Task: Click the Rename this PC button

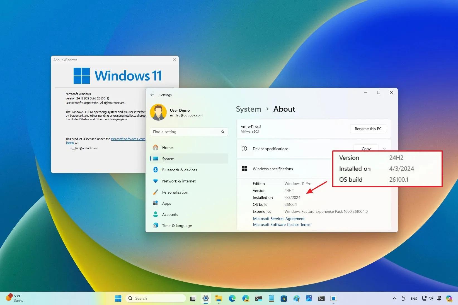Action: (368, 128)
